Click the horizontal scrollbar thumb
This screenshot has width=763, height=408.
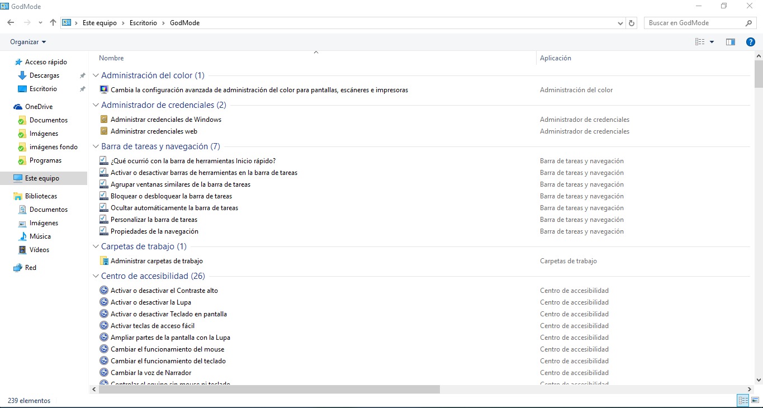point(269,389)
